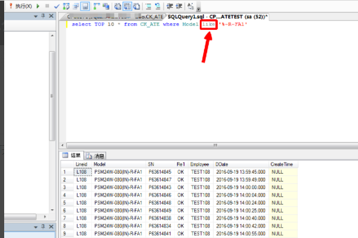Toggle include actual execution plan icon
Viewport: 358px width, 238px height.
[97, 7]
